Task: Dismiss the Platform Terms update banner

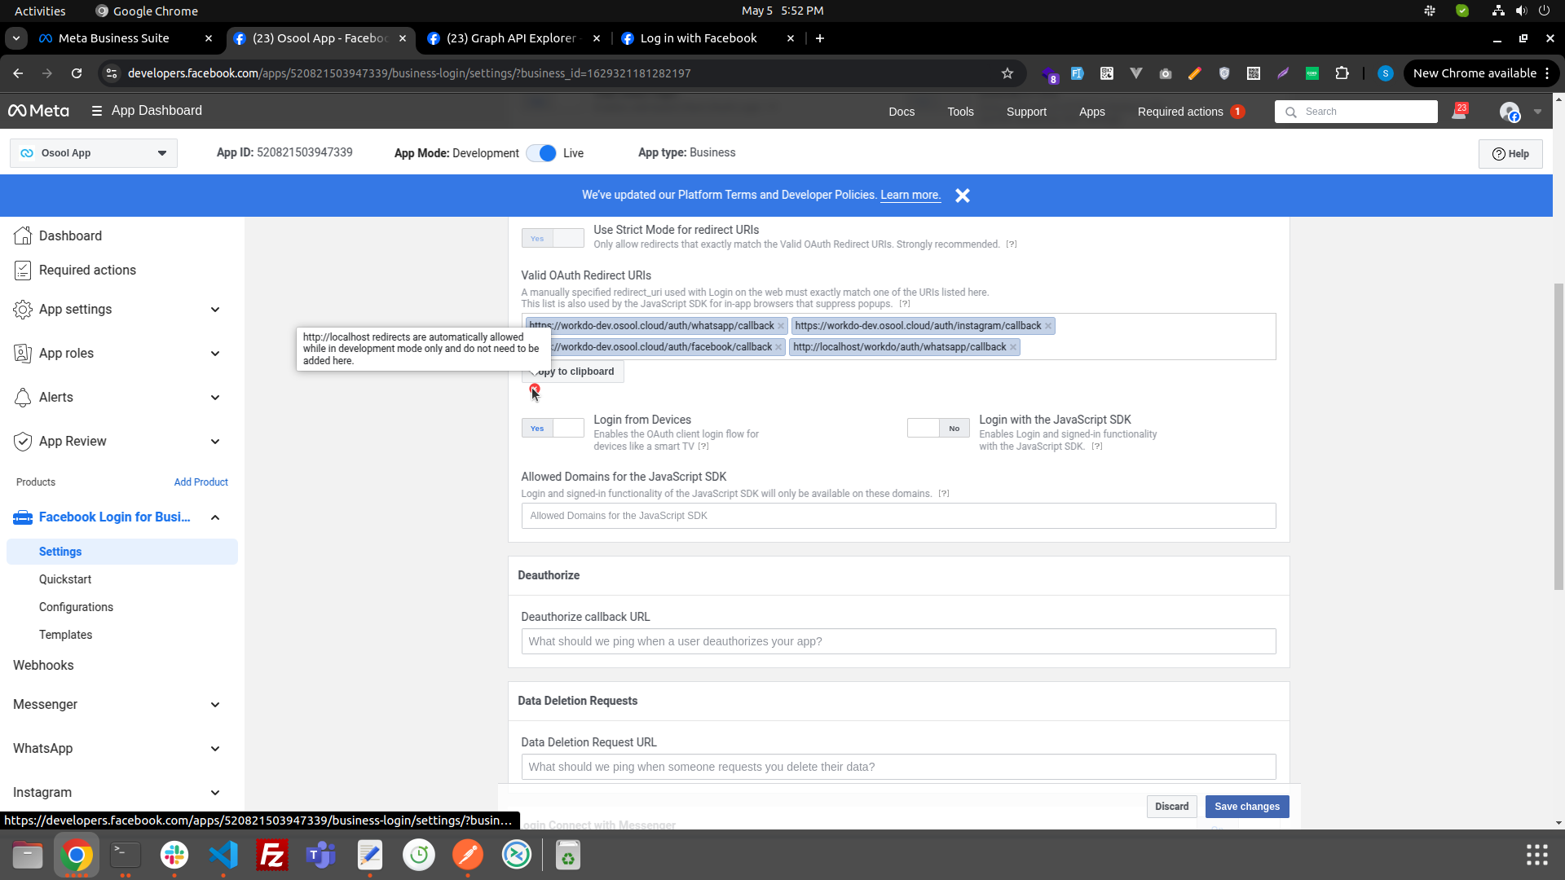Action: pyautogui.click(x=963, y=196)
